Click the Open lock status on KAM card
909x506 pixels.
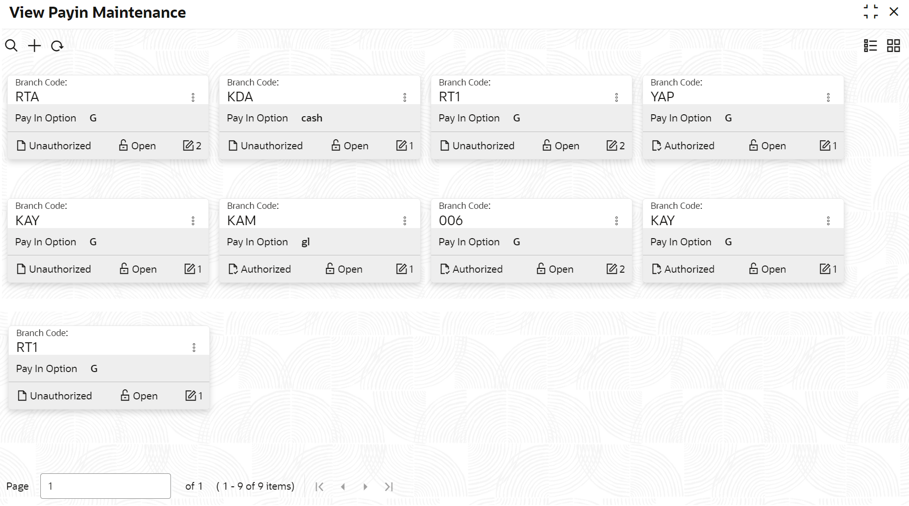344,269
